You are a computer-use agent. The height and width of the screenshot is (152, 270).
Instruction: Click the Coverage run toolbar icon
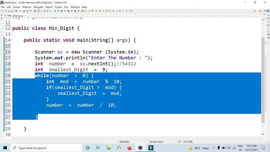[x=68, y=11]
